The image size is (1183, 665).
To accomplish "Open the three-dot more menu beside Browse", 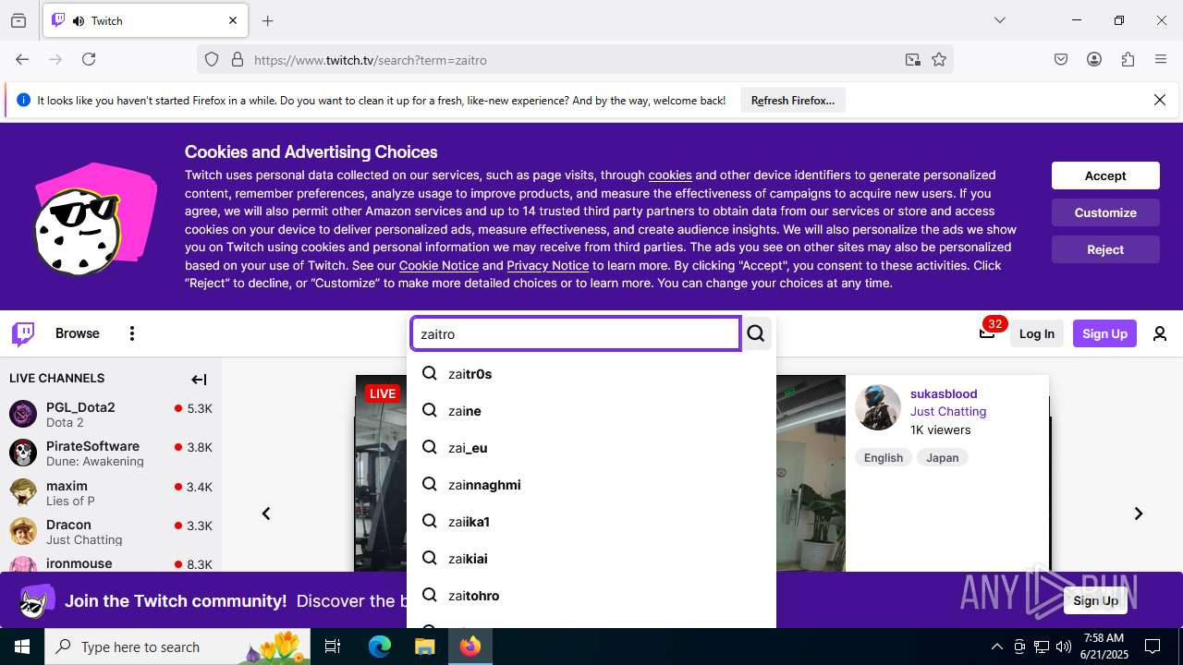I will click(132, 333).
